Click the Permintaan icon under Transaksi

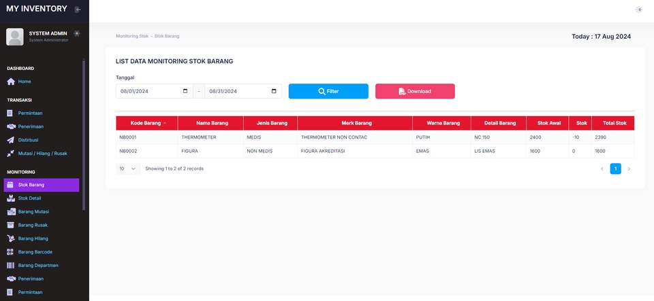coord(10,113)
